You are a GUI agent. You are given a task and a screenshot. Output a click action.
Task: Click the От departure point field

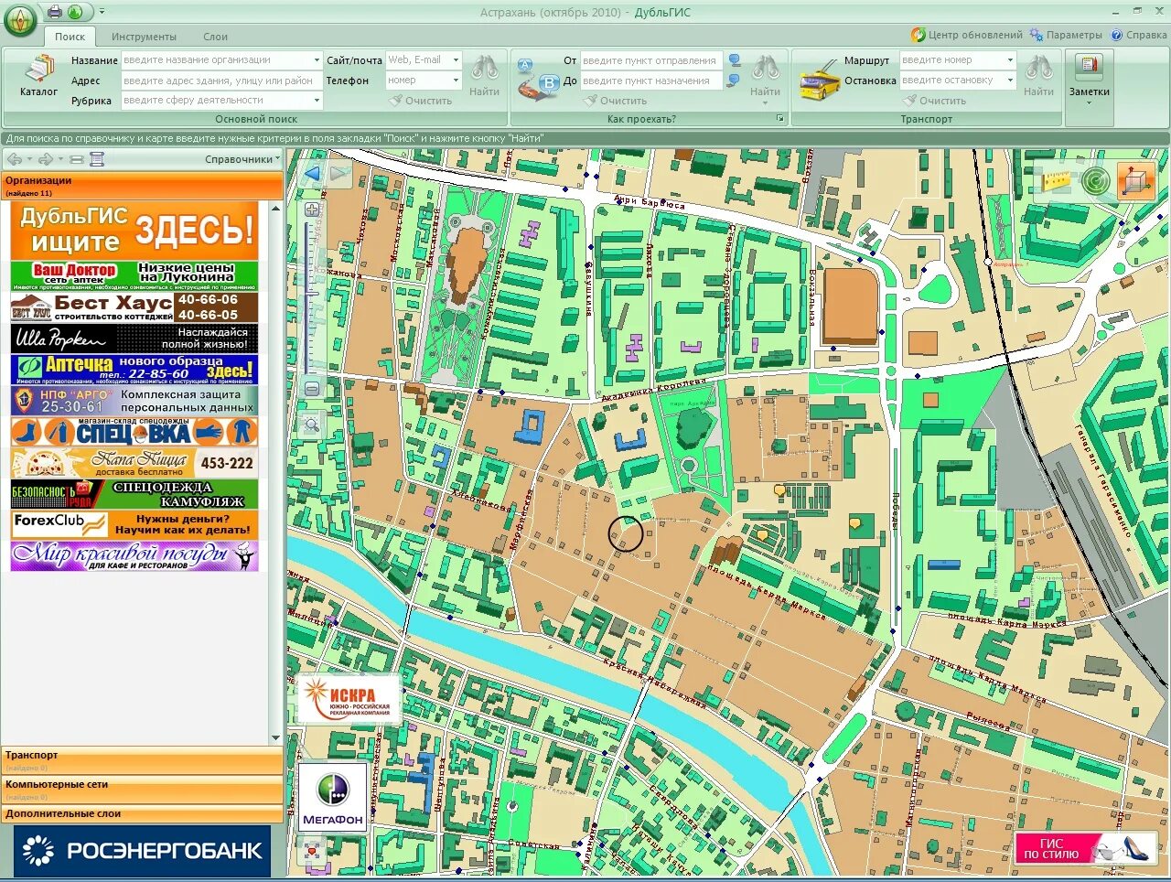click(x=650, y=60)
